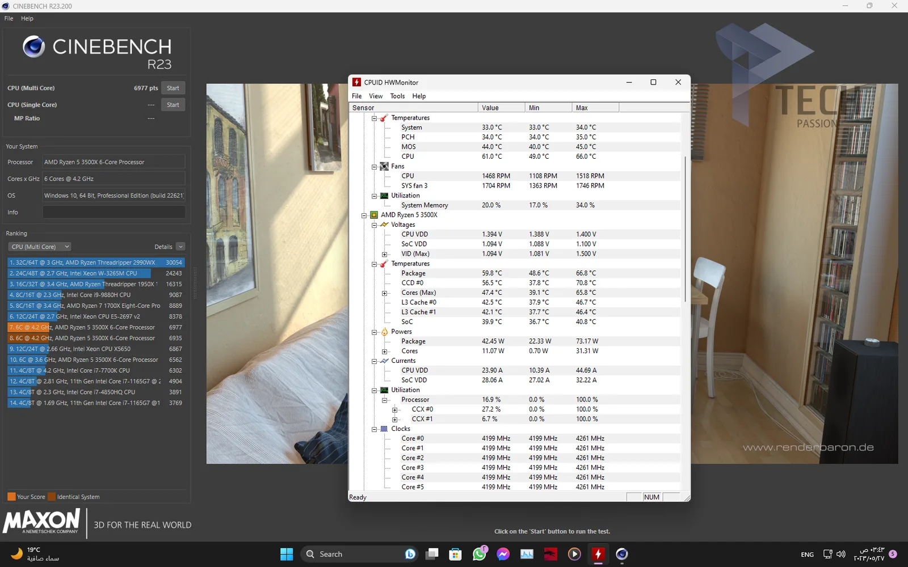Click the taskbar Search box

359,554
